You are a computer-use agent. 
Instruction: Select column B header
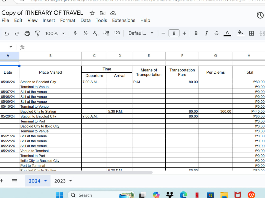(50, 56)
